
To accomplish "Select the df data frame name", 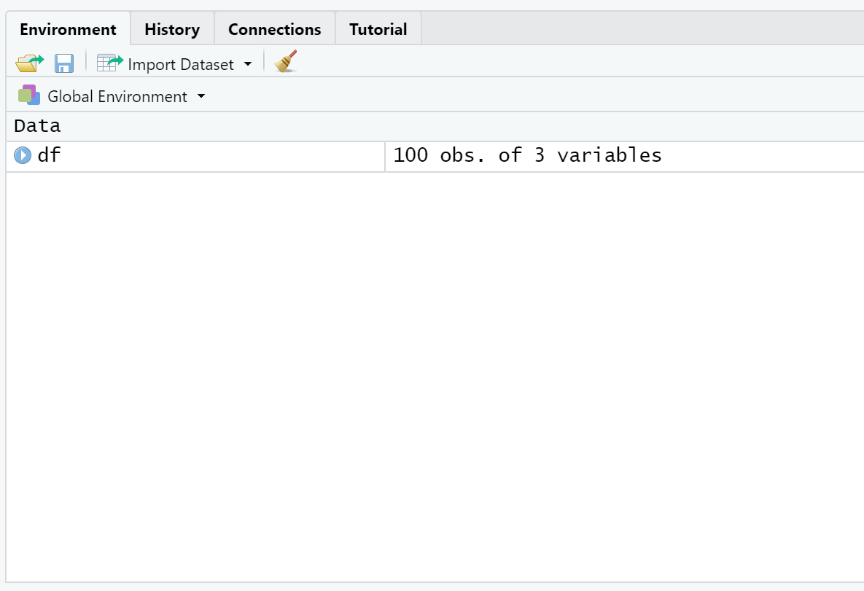I will click(x=49, y=155).
